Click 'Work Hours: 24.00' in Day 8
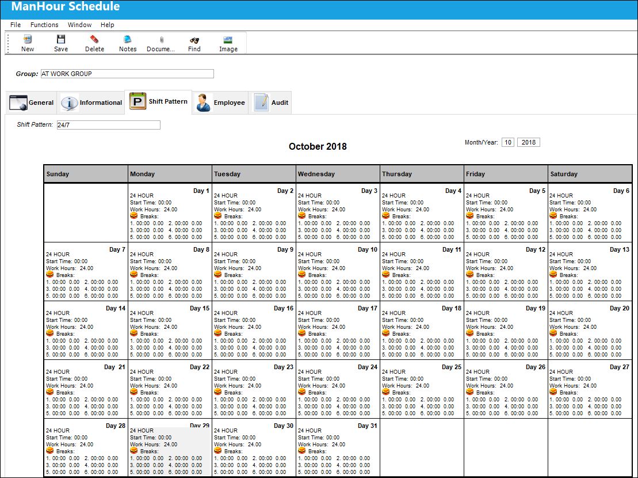The image size is (638, 478). pyautogui.click(x=154, y=268)
